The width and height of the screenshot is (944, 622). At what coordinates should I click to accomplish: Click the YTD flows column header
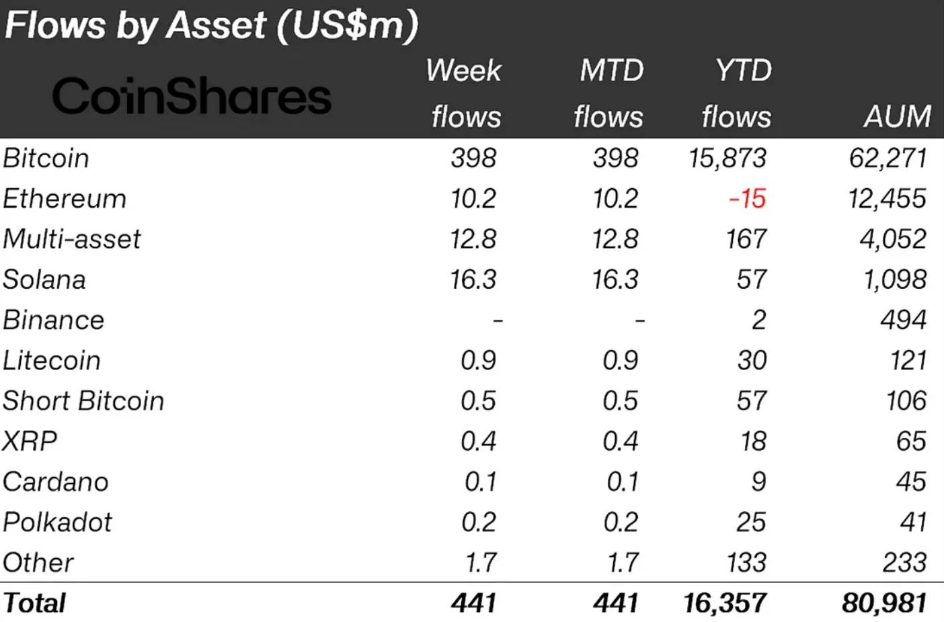pos(738,93)
